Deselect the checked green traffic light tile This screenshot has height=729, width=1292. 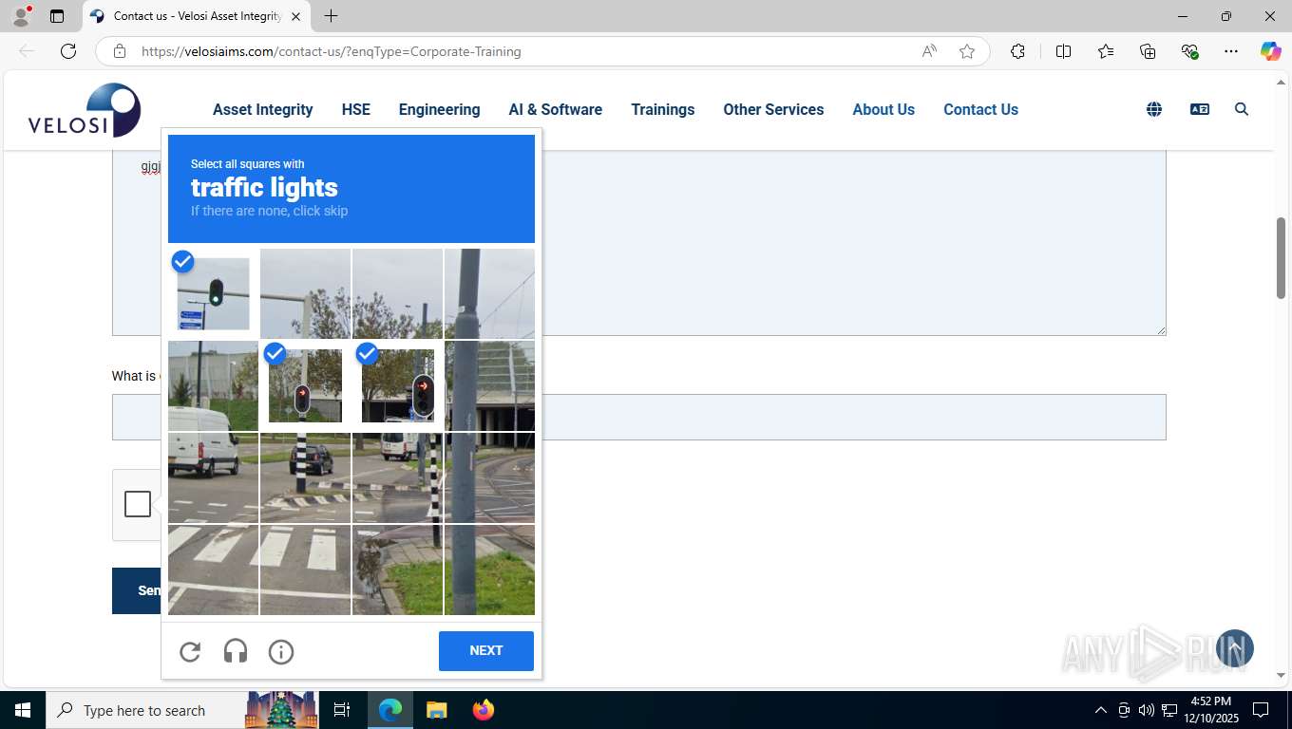pos(213,293)
